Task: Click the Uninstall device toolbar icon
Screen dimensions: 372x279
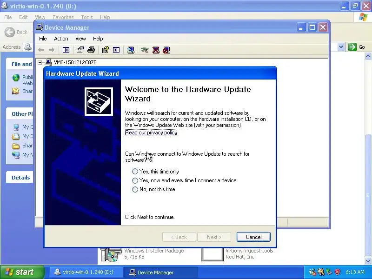Action: 156,50
